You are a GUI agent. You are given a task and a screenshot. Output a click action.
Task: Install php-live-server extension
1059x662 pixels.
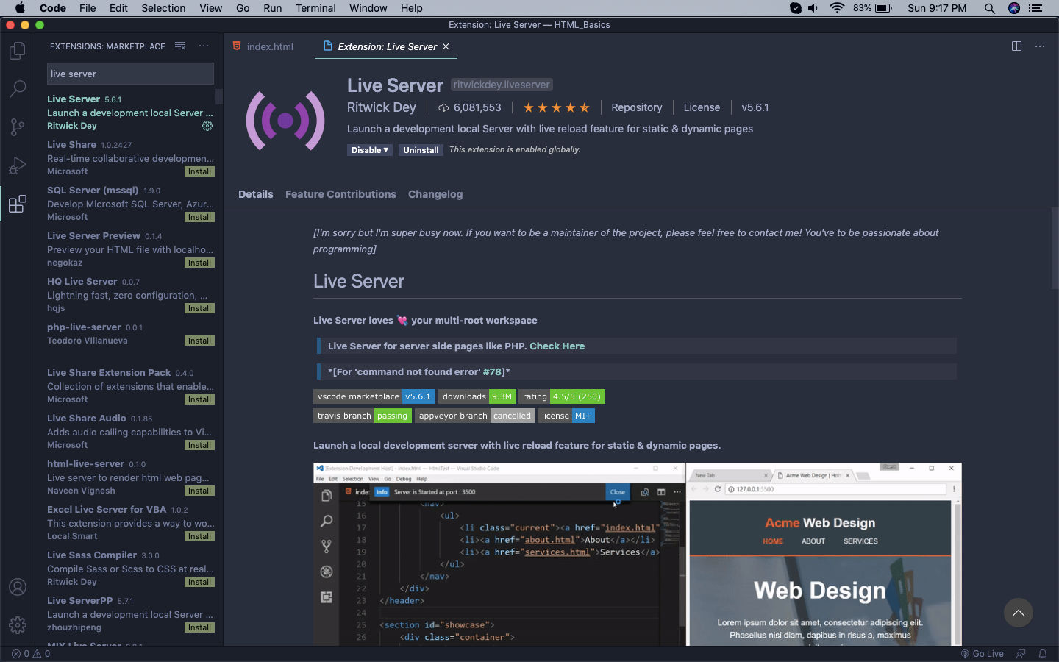199,341
